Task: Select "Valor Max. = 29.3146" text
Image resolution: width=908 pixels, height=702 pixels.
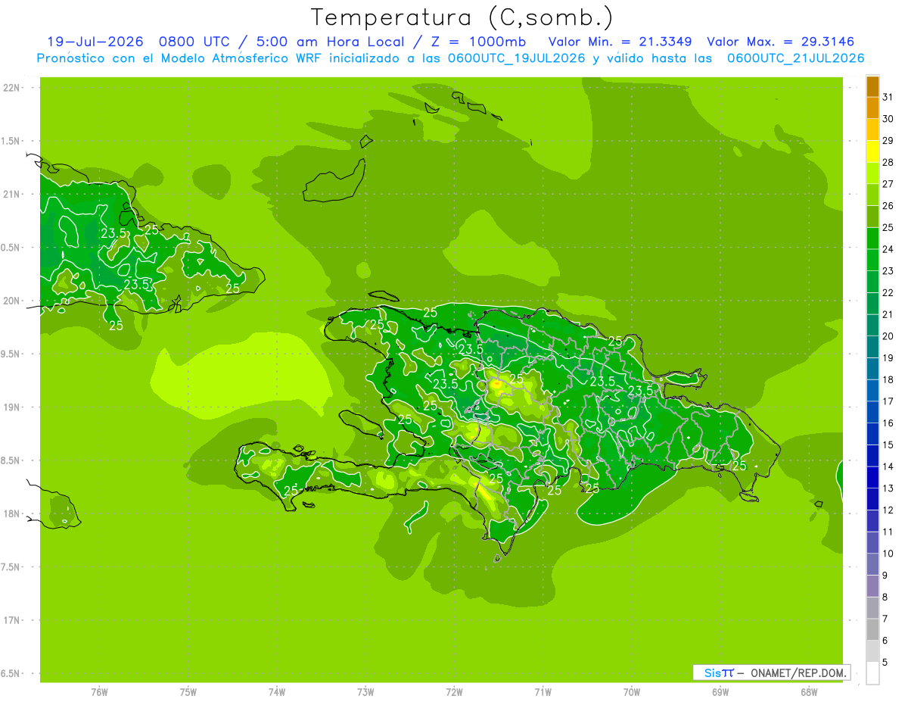Action: pos(780,42)
